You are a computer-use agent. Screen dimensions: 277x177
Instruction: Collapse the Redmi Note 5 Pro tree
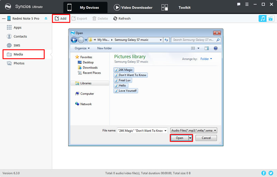point(4,18)
